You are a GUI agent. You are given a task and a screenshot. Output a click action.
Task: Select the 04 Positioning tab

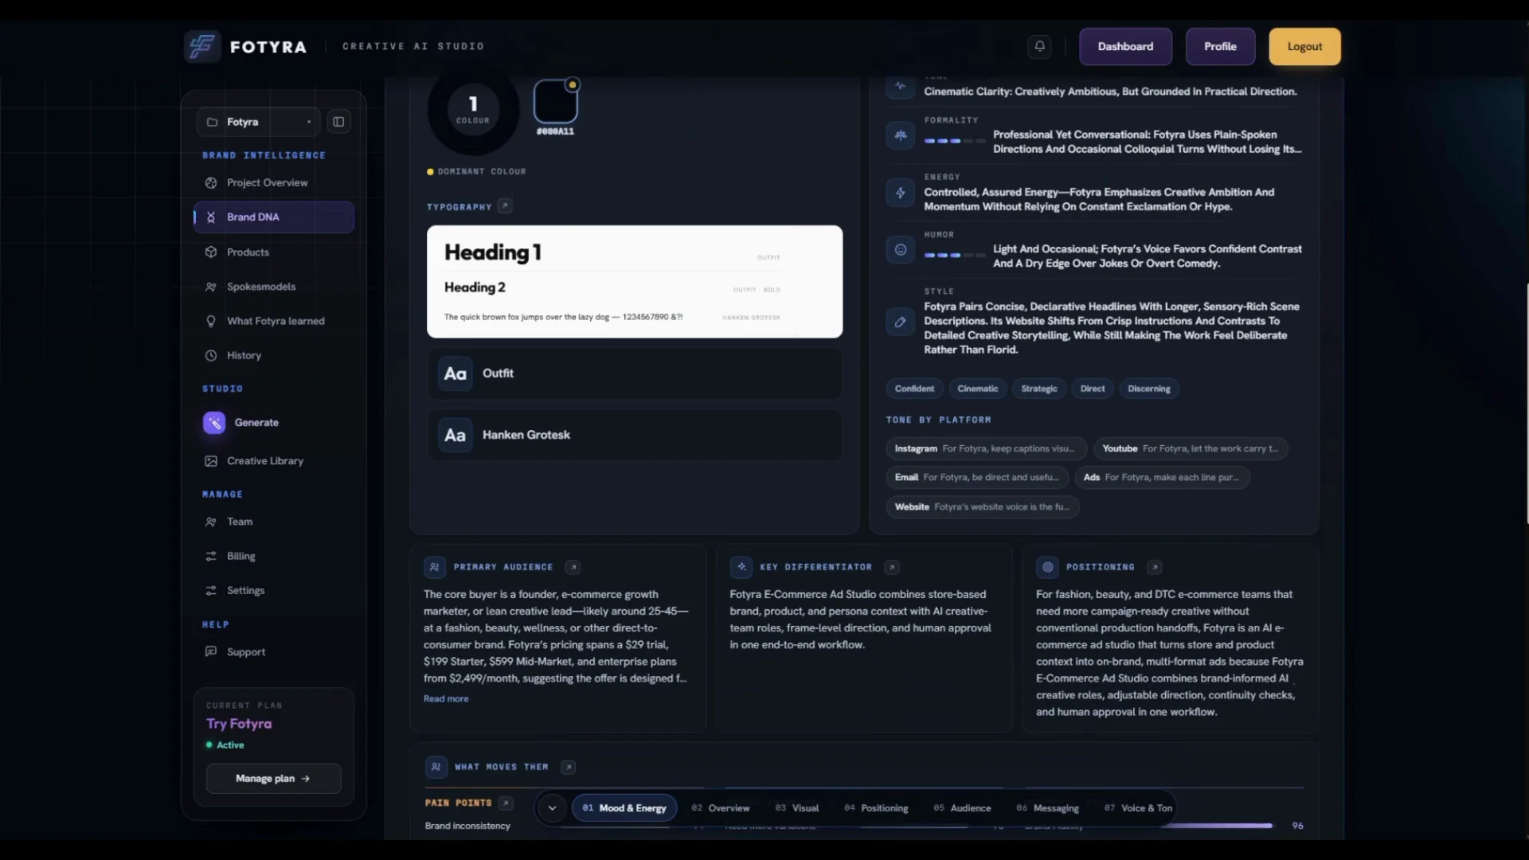[876, 808]
